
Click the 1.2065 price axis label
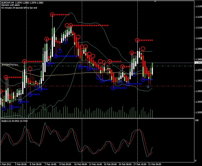point(198,81)
